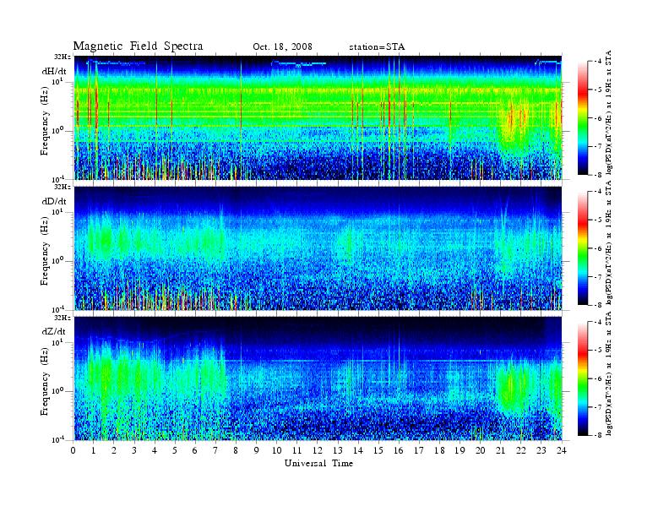
Task: Click the dZ/dt spectrogram plot
Action: (x=318, y=378)
